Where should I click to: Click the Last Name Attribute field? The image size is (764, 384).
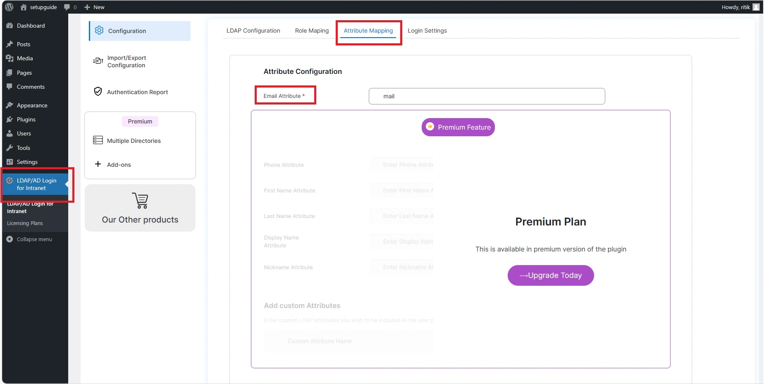(x=401, y=216)
